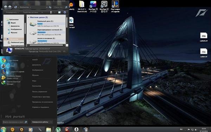
Task: Launch League of Legends from Start menu
Action: point(13,72)
